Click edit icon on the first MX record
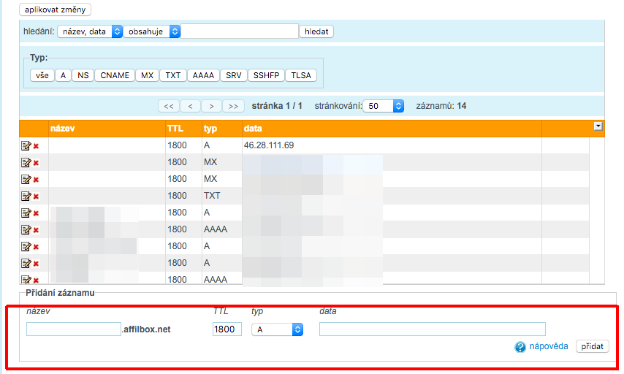Screen dimensions: 624x374 tap(26, 162)
